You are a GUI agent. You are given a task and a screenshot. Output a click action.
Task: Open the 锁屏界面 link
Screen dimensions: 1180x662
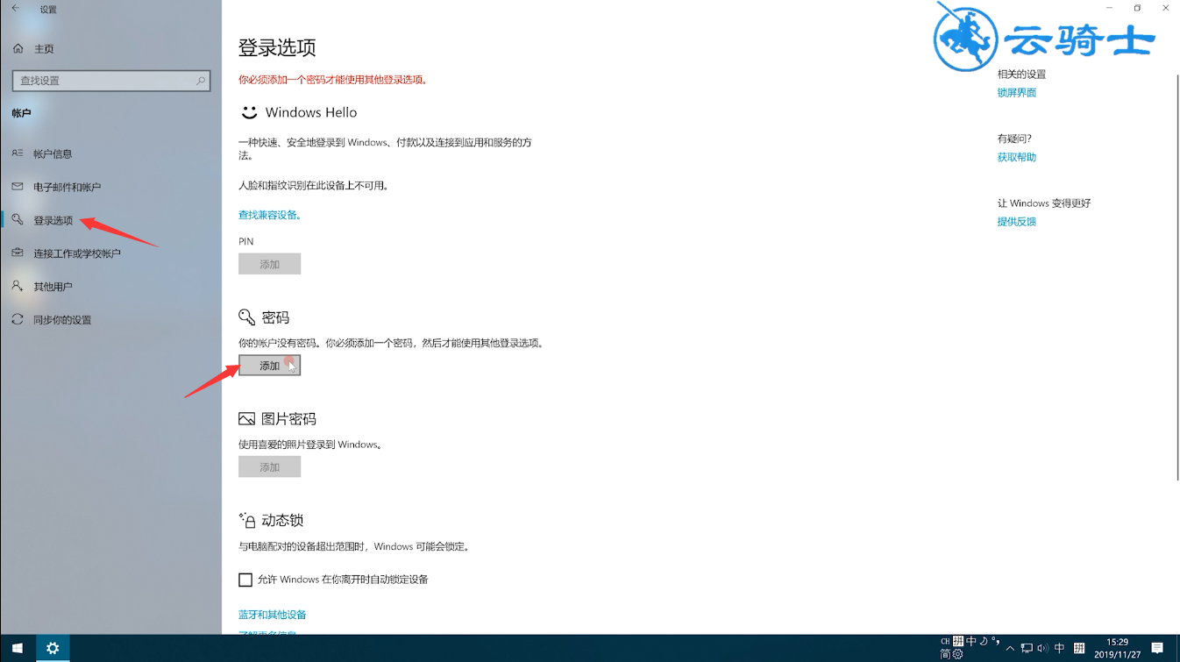1017,93
